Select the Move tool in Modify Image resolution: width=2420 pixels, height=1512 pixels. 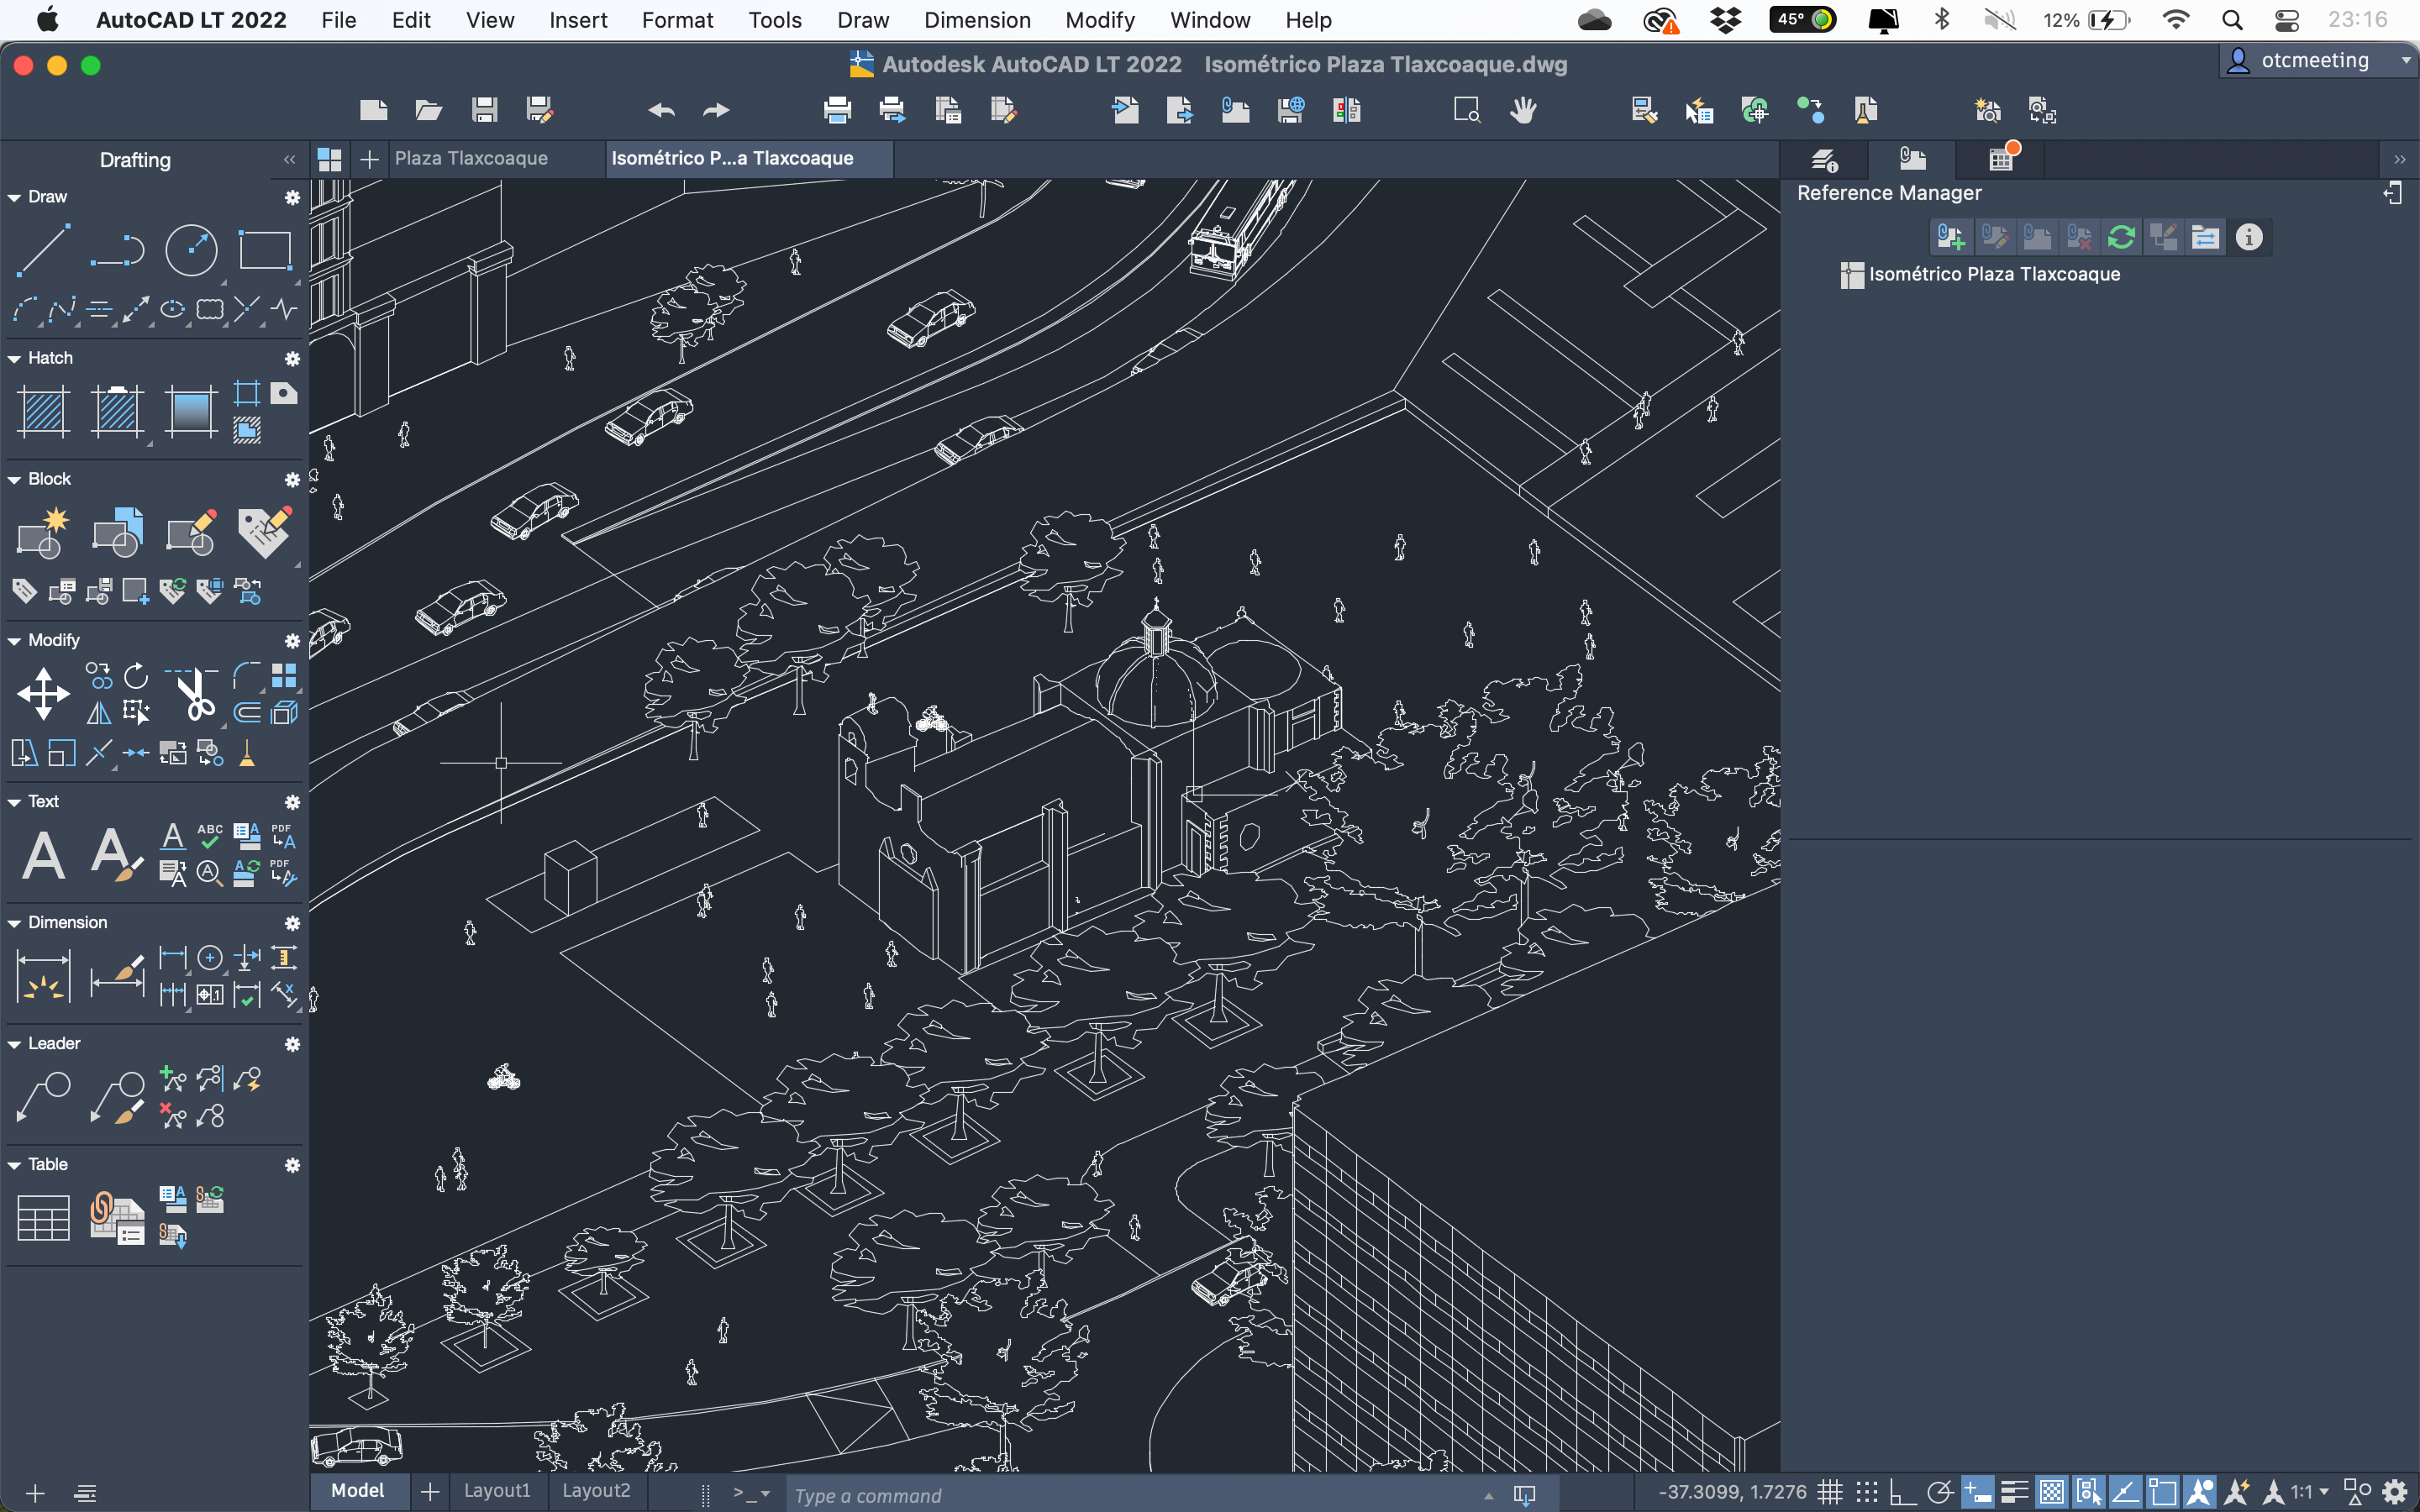pyautogui.click(x=44, y=693)
